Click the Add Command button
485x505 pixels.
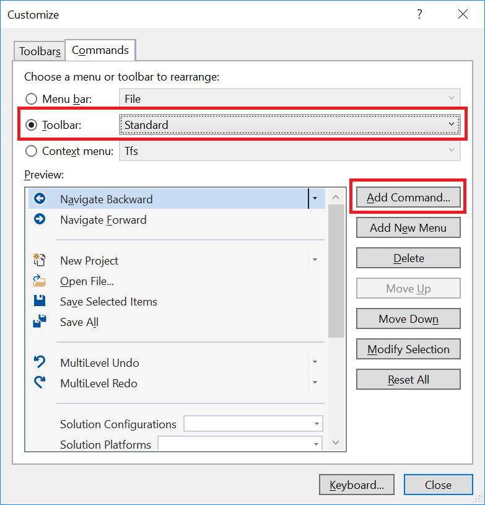tap(408, 197)
